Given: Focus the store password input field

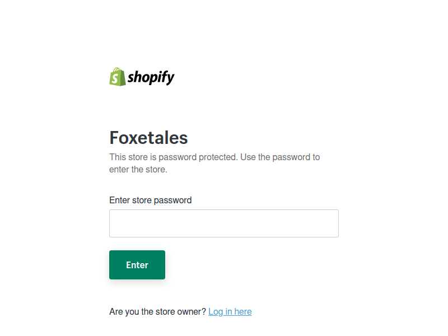Looking at the screenshot, I should pyautogui.click(x=223, y=223).
